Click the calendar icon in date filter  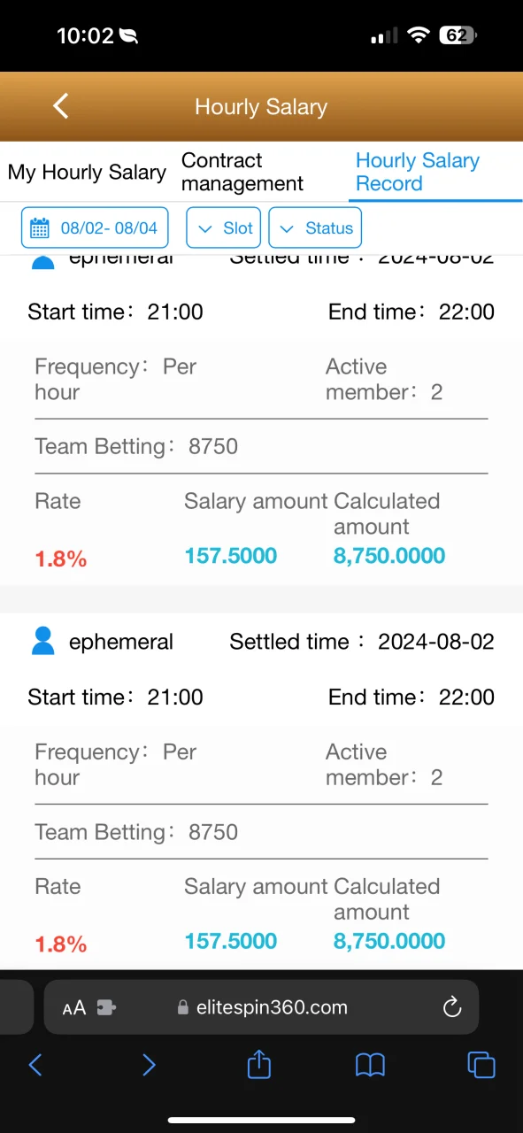(x=40, y=228)
